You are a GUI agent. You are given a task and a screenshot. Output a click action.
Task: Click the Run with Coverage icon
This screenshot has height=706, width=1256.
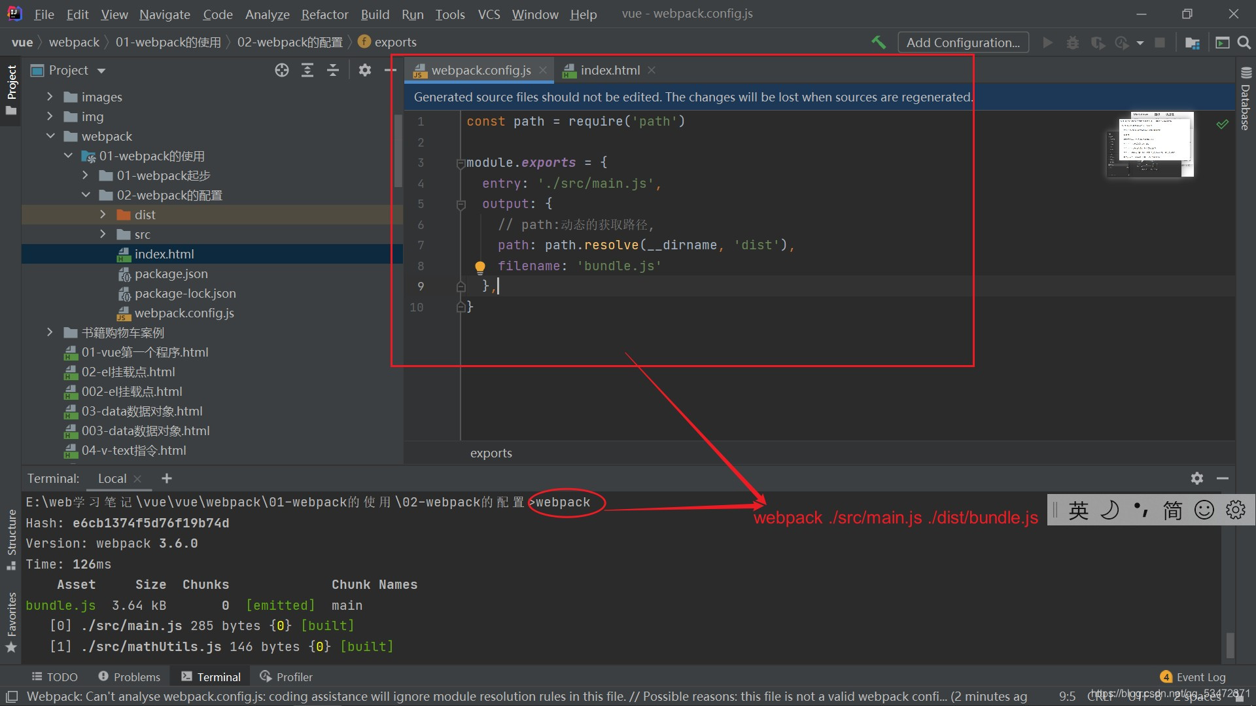[x=1098, y=43]
